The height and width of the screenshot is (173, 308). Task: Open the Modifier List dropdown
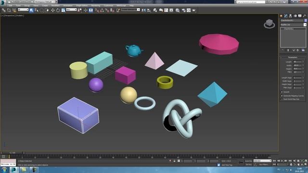[293, 25]
